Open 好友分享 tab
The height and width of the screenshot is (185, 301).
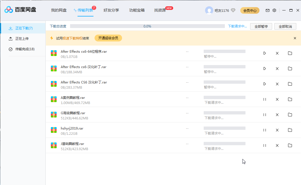[x=111, y=10]
